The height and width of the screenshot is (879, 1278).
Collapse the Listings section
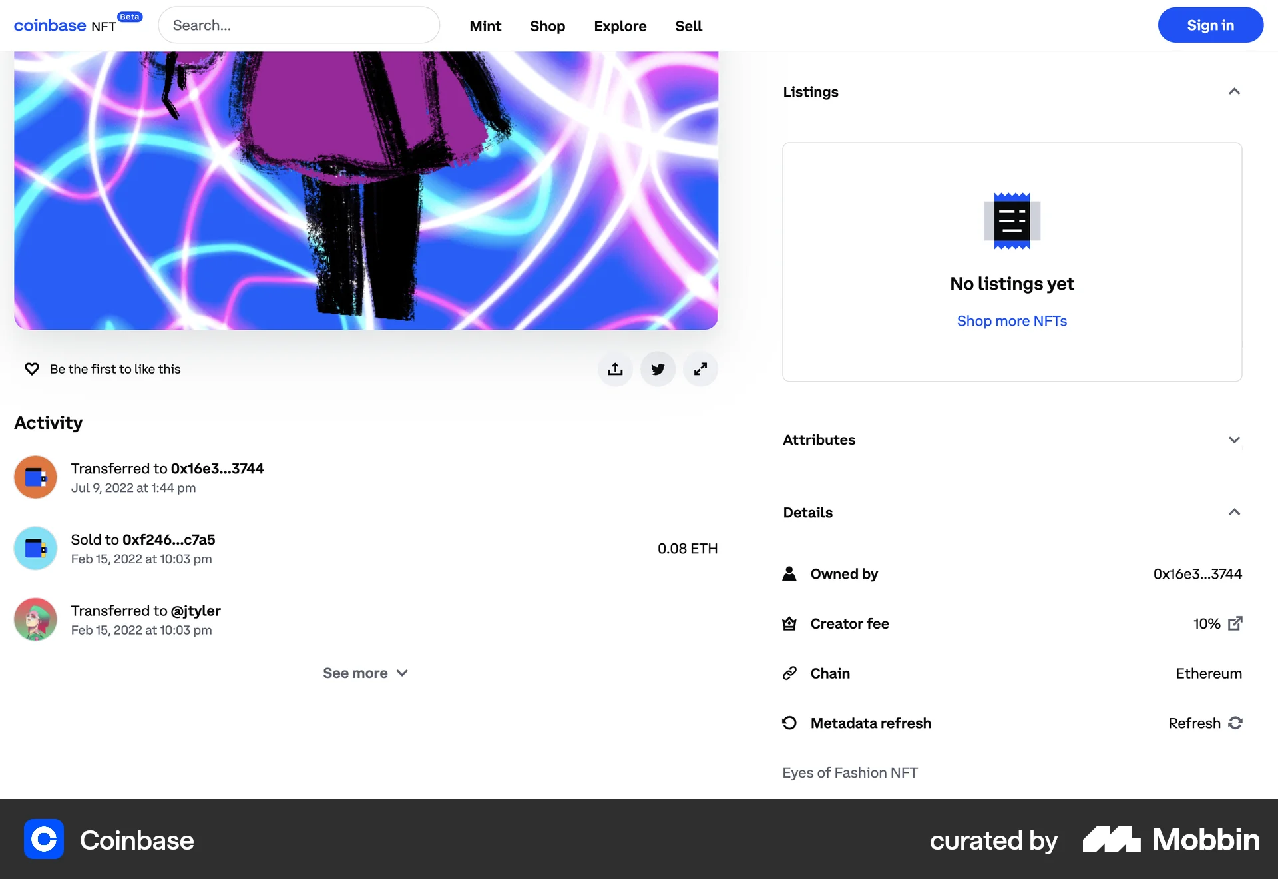(x=1235, y=91)
